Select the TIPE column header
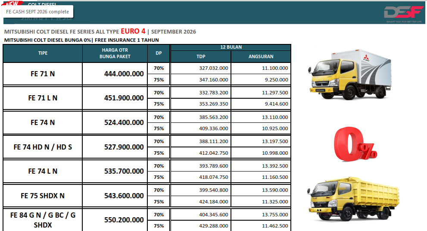The width and height of the screenshot is (427, 231). [x=43, y=53]
